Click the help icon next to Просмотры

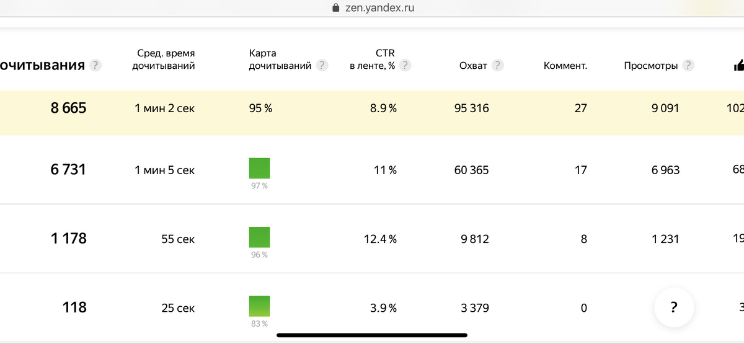click(688, 65)
